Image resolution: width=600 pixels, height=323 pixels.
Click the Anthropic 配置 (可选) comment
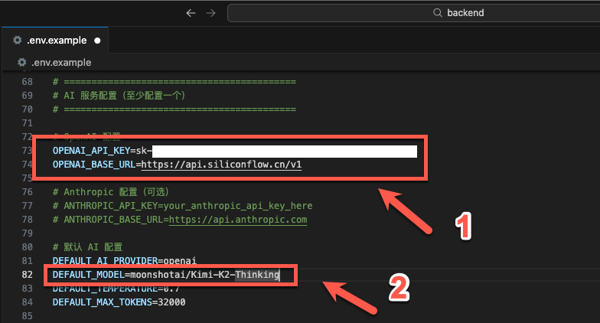pyautogui.click(x=111, y=192)
